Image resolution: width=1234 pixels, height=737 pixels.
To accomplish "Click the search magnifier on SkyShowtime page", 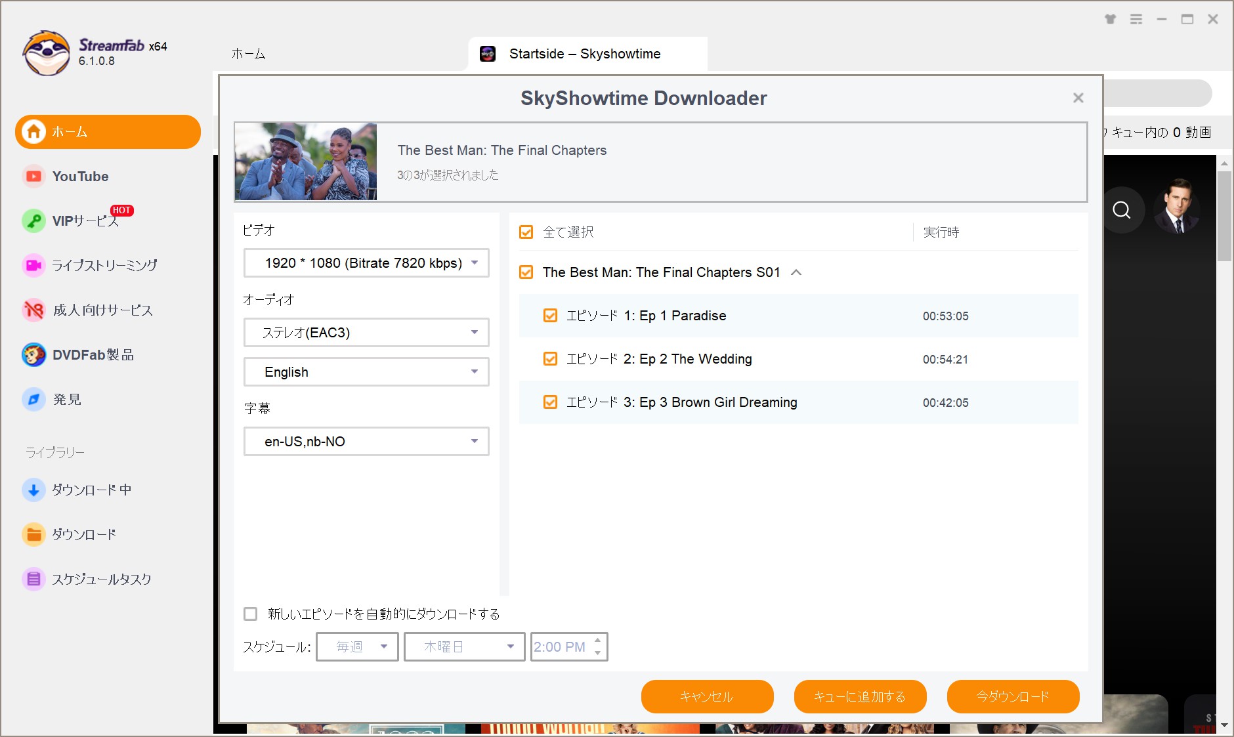I will click(1122, 210).
